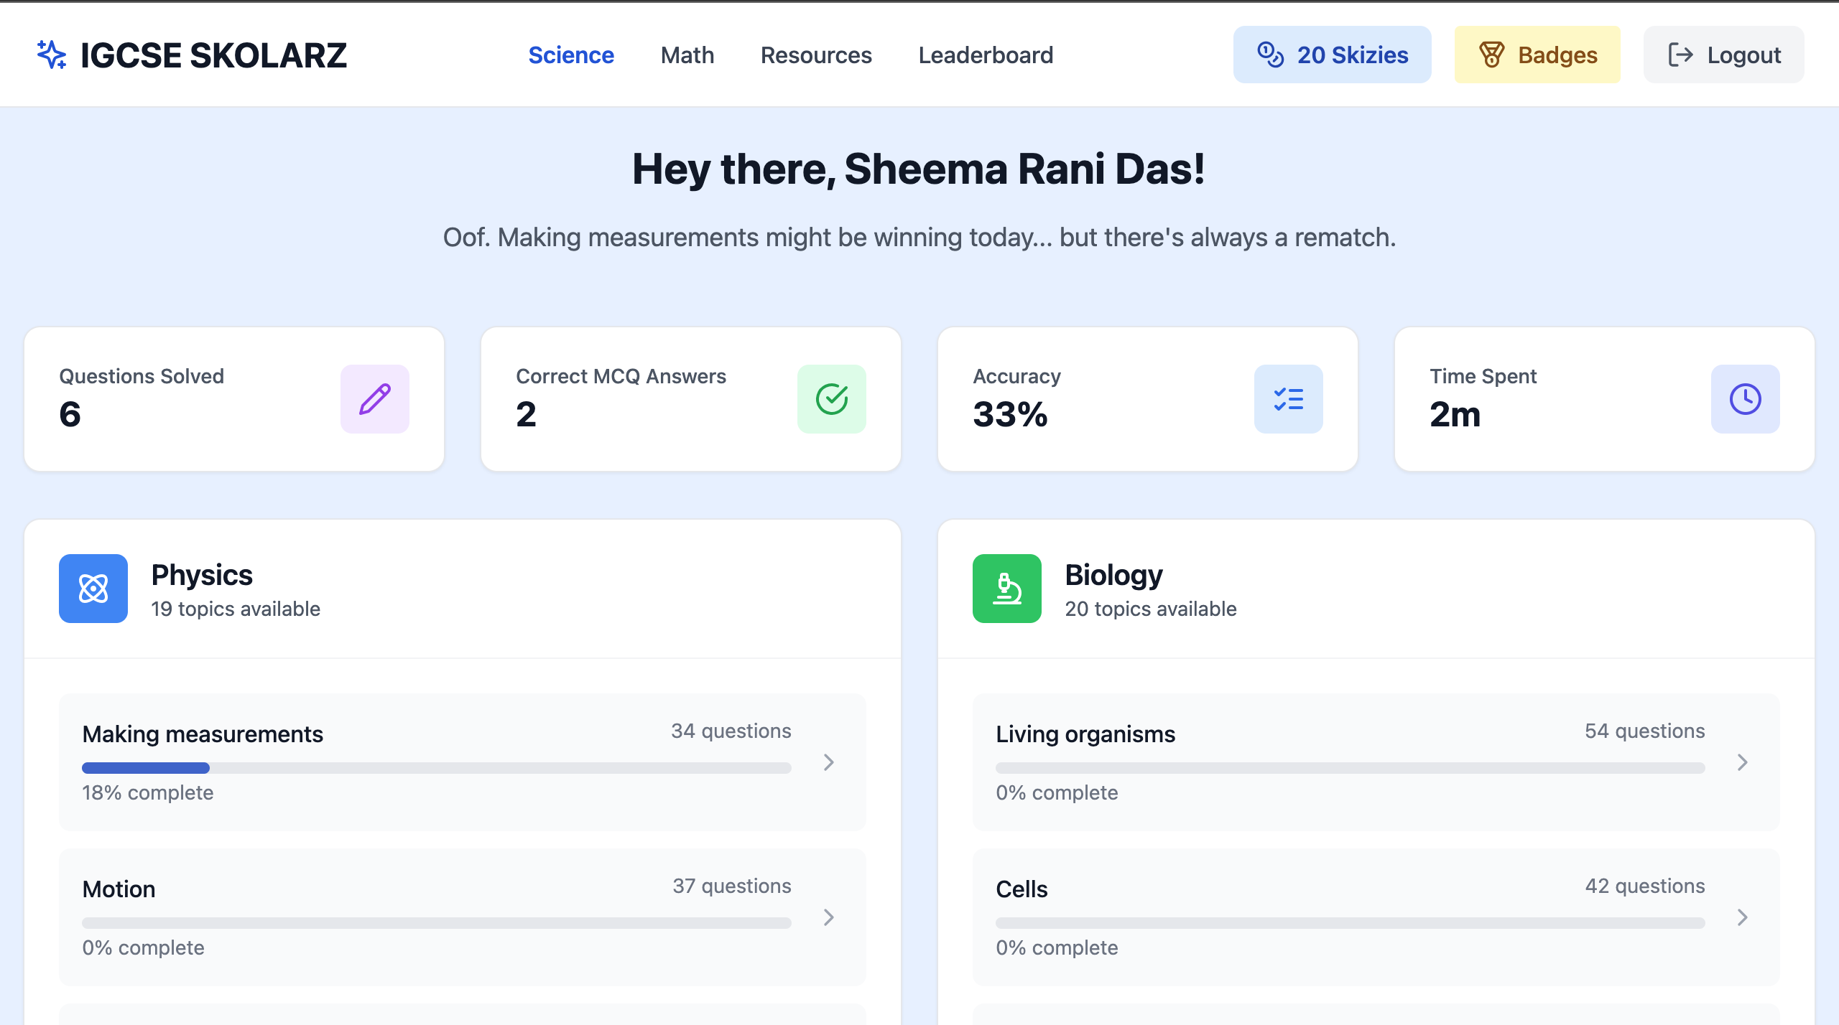This screenshot has height=1025, width=1839.
Task: Open the Resources menu item
Action: [816, 55]
